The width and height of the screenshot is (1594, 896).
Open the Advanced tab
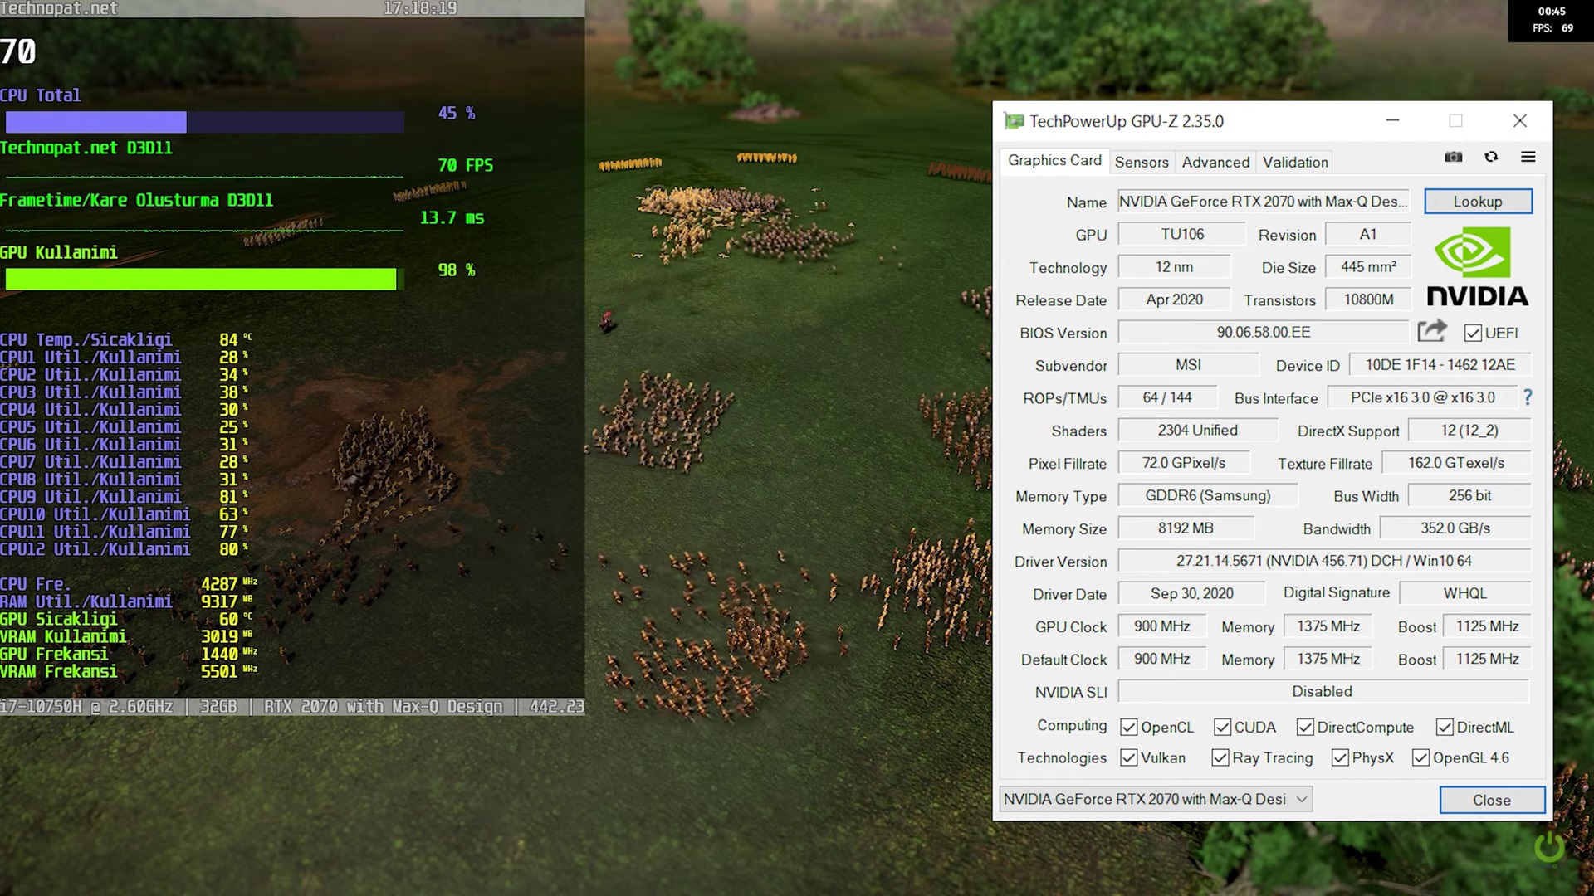[1215, 162]
